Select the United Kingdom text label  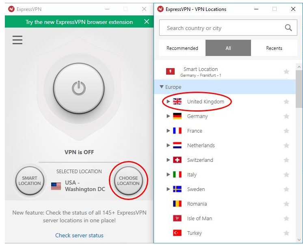pyautogui.click(x=206, y=101)
